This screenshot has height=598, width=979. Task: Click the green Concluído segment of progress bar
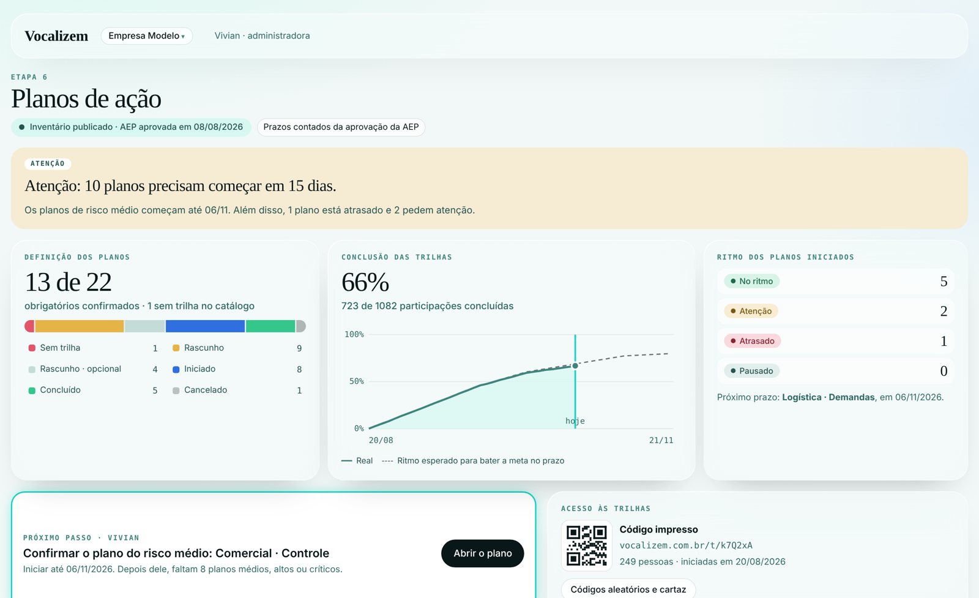(270, 326)
